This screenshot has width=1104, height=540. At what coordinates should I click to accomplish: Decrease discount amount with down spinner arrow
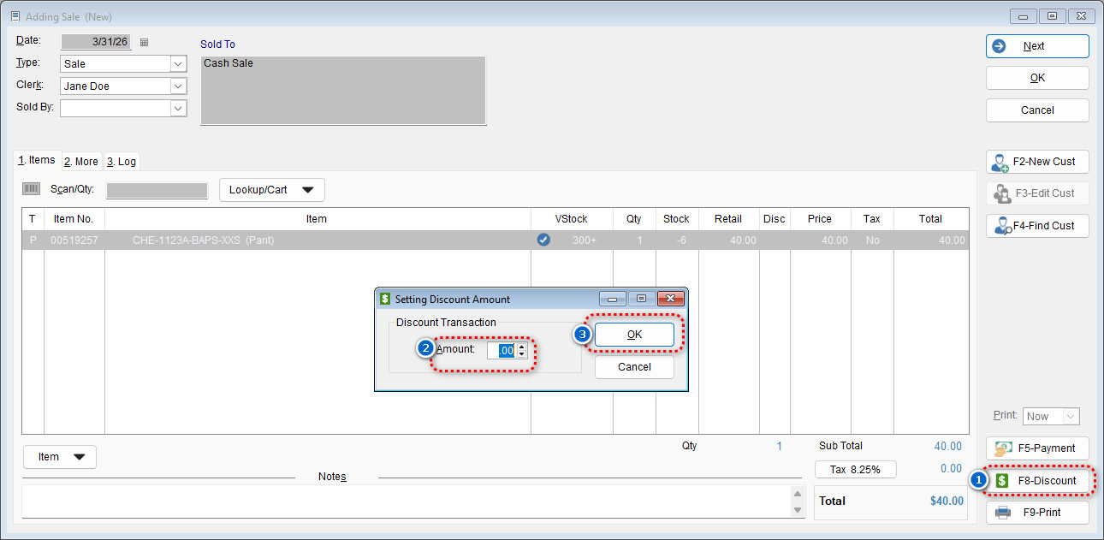[x=522, y=354]
